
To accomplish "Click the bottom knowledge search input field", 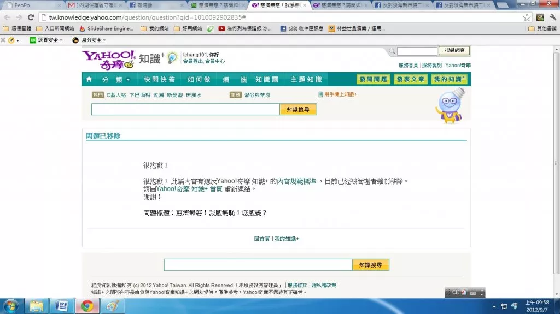I will [258, 265].
